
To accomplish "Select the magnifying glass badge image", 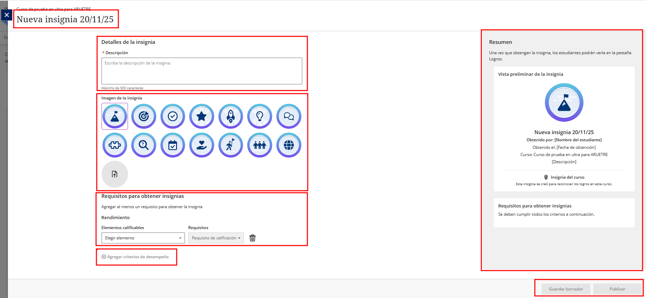I will (144, 145).
